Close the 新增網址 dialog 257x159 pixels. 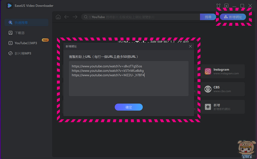[190, 46]
